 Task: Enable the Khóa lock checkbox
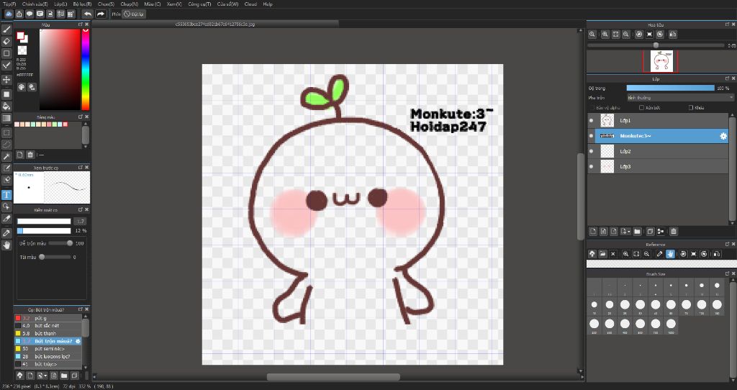coord(690,108)
